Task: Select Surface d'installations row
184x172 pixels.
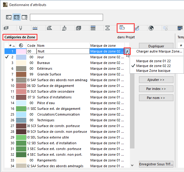Action: pyautogui.click(x=67, y=97)
